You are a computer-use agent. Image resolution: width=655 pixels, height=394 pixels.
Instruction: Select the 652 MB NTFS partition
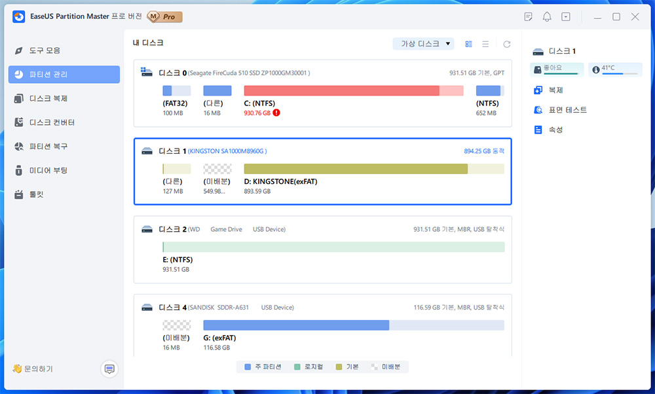tap(490, 90)
